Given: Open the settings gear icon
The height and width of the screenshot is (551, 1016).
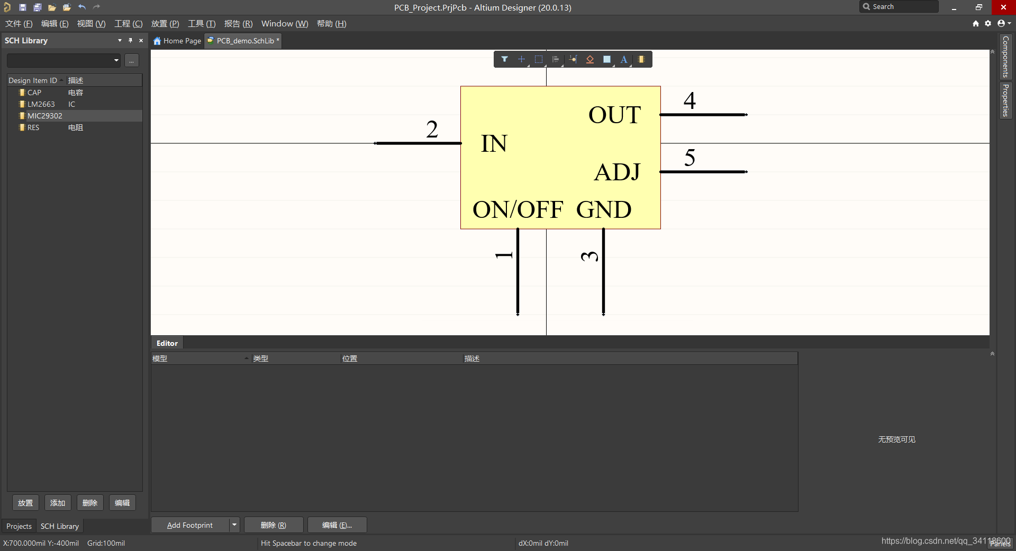Looking at the screenshot, I should [988, 23].
